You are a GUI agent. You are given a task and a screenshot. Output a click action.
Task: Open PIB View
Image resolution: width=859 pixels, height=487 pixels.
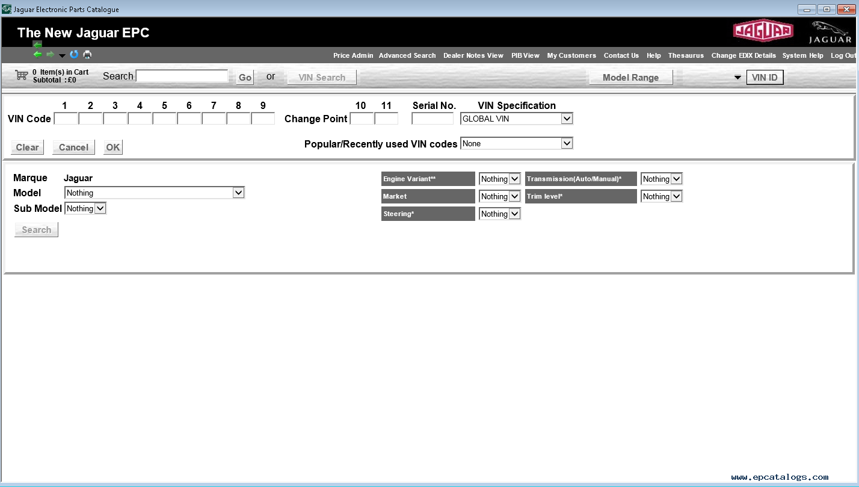(526, 55)
